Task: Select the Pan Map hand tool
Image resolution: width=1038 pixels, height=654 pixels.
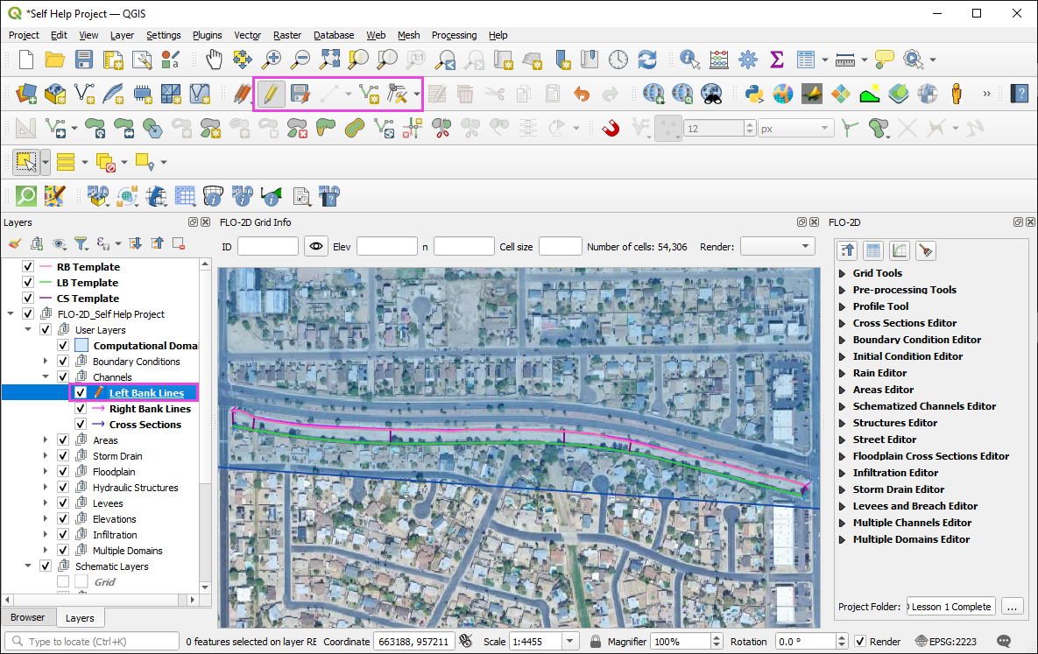Action: (214, 60)
